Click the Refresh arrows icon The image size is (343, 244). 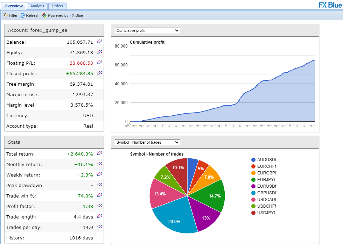click(x=22, y=15)
